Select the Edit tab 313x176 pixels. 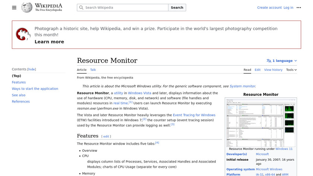tap(257, 70)
